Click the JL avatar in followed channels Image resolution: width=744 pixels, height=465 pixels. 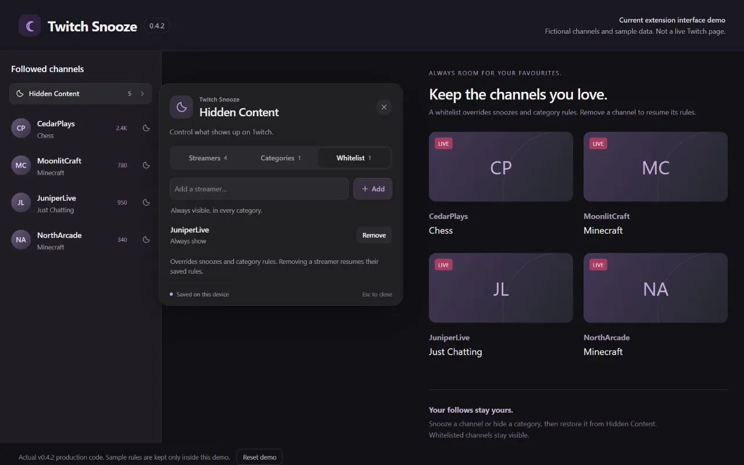21,202
